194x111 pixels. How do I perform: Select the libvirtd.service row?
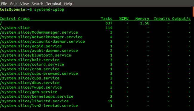[95, 101]
